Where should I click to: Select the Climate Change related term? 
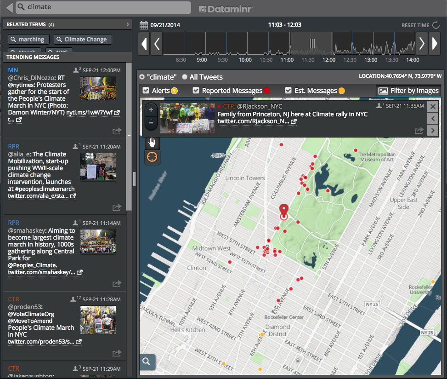[83, 40]
